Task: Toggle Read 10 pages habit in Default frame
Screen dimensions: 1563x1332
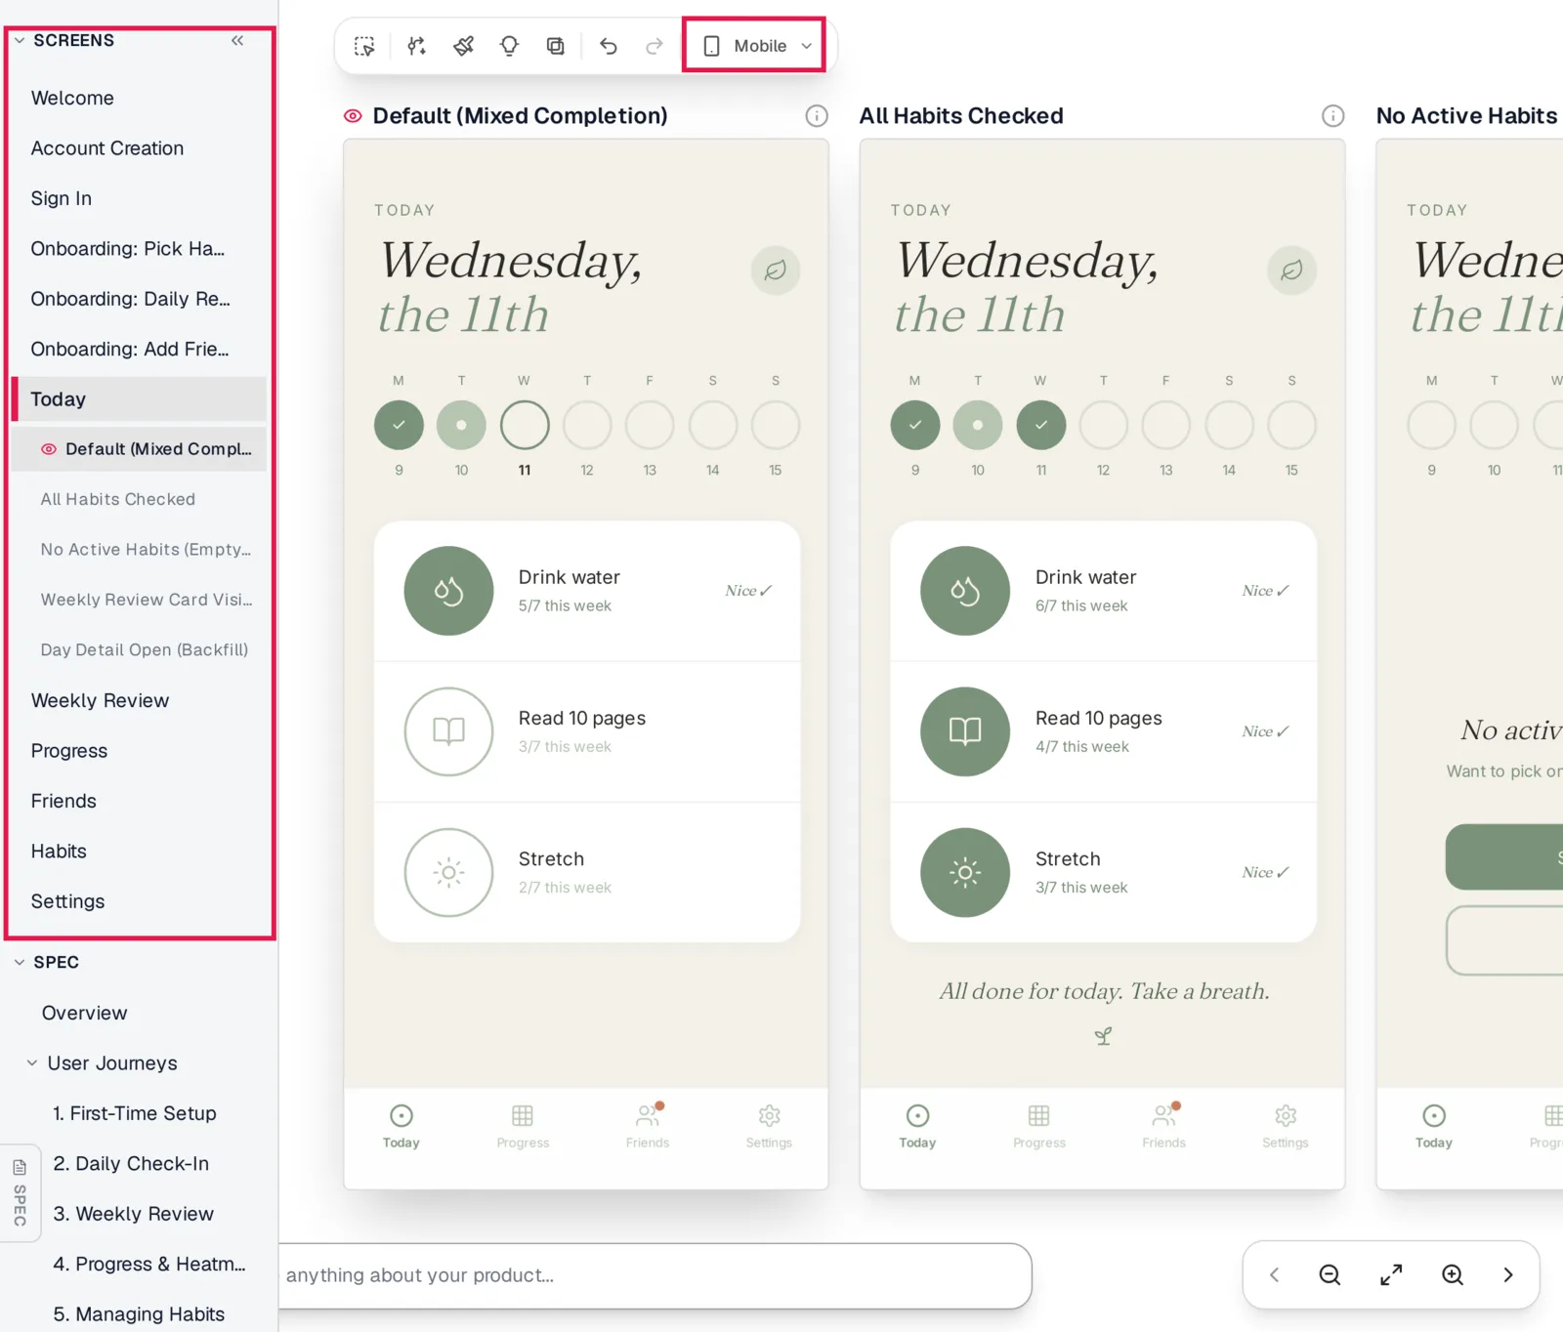Action: [448, 731]
